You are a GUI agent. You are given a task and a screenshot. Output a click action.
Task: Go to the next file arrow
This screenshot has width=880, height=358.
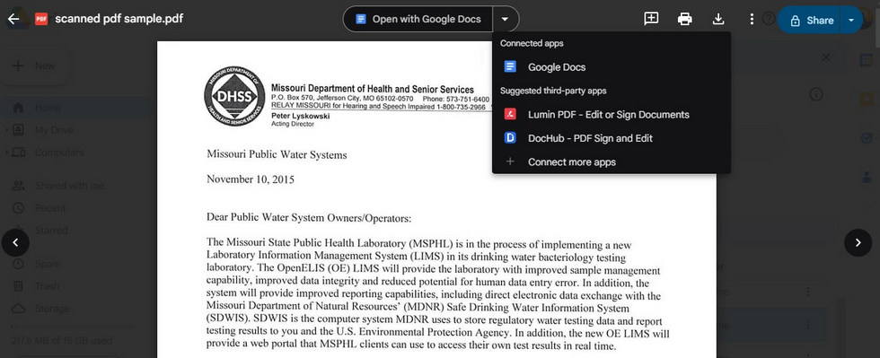858,242
